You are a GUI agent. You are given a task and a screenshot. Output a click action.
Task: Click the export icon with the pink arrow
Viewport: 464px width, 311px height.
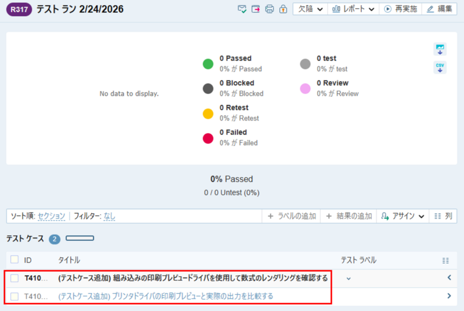coord(256,9)
